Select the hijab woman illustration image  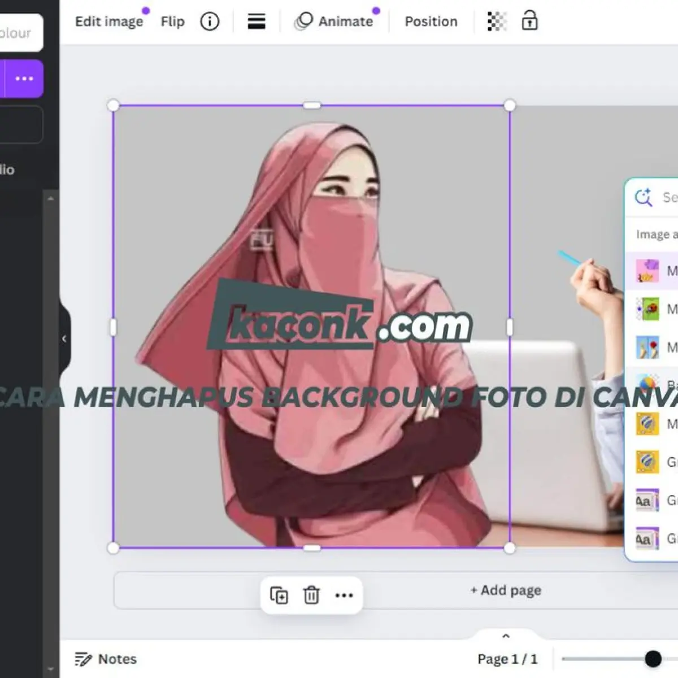(312, 327)
